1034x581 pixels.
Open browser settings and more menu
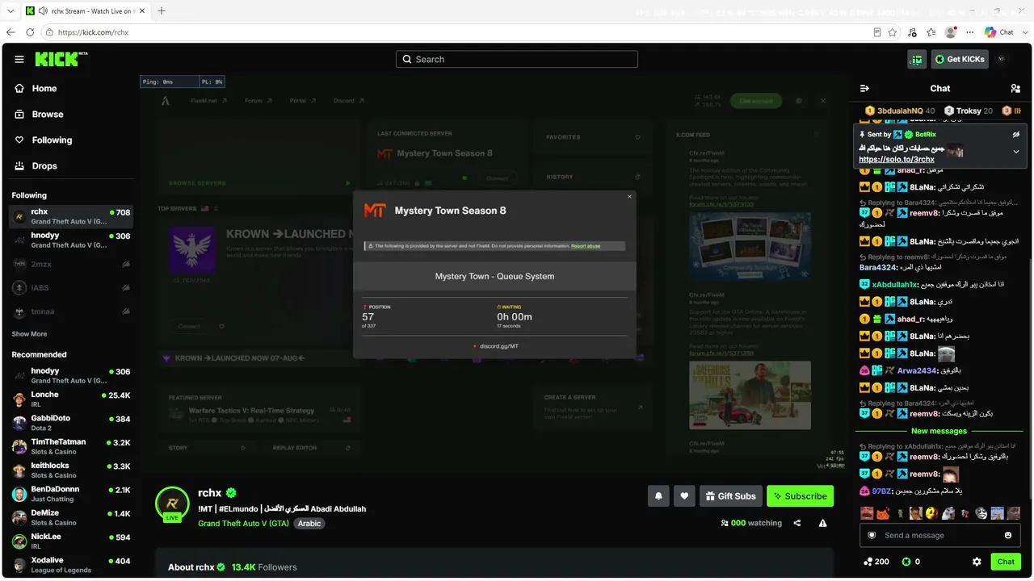969,32
